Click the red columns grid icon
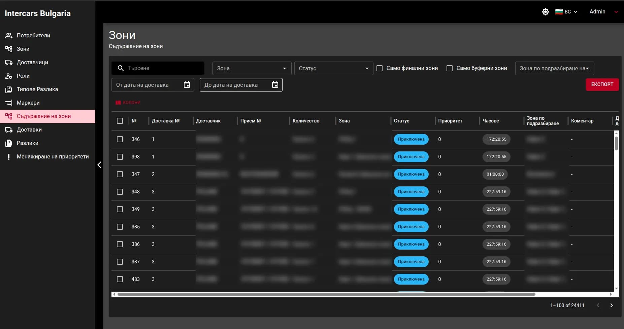This screenshot has width=624, height=329. 118,103
